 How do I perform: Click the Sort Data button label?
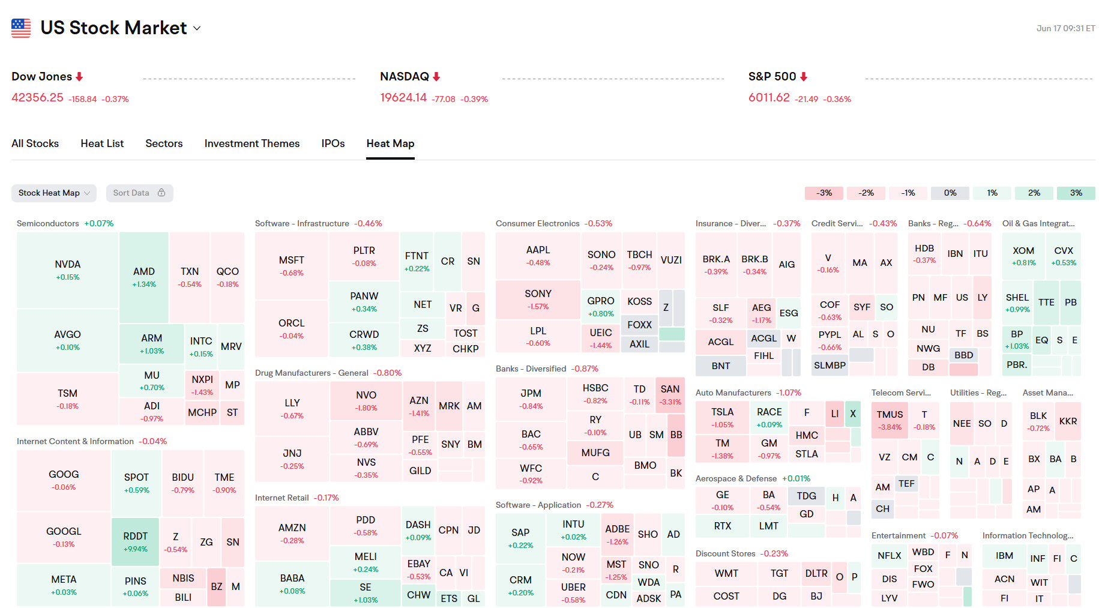pos(131,193)
